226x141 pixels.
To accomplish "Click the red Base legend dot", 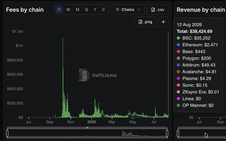I will (178, 51).
